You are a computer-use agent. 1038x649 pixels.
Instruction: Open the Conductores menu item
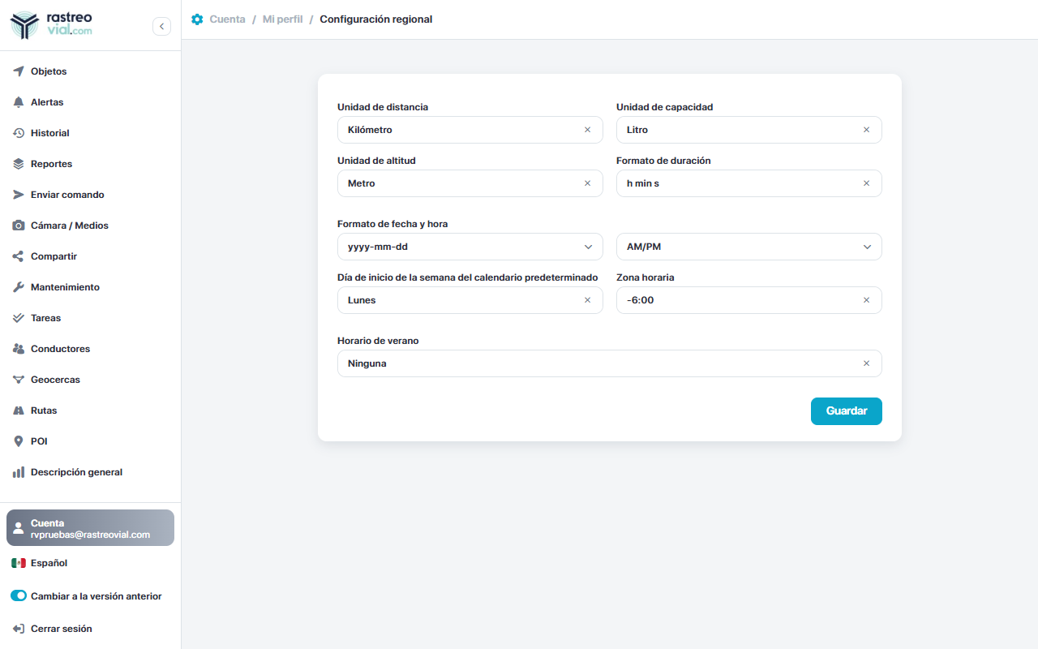click(x=90, y=349)
